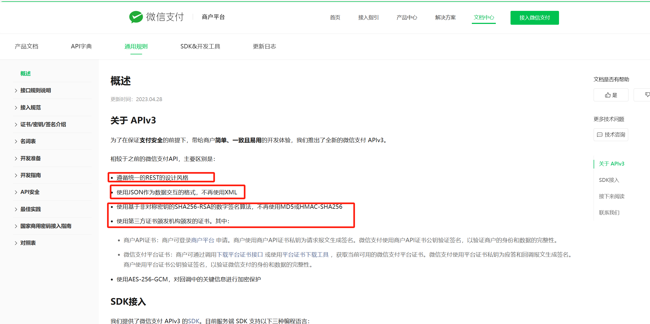Expand 接口规则说明 chevron in sidebar
Image resolution: width=650 pixels, height=324 pixels.
[x=16, y=91]
